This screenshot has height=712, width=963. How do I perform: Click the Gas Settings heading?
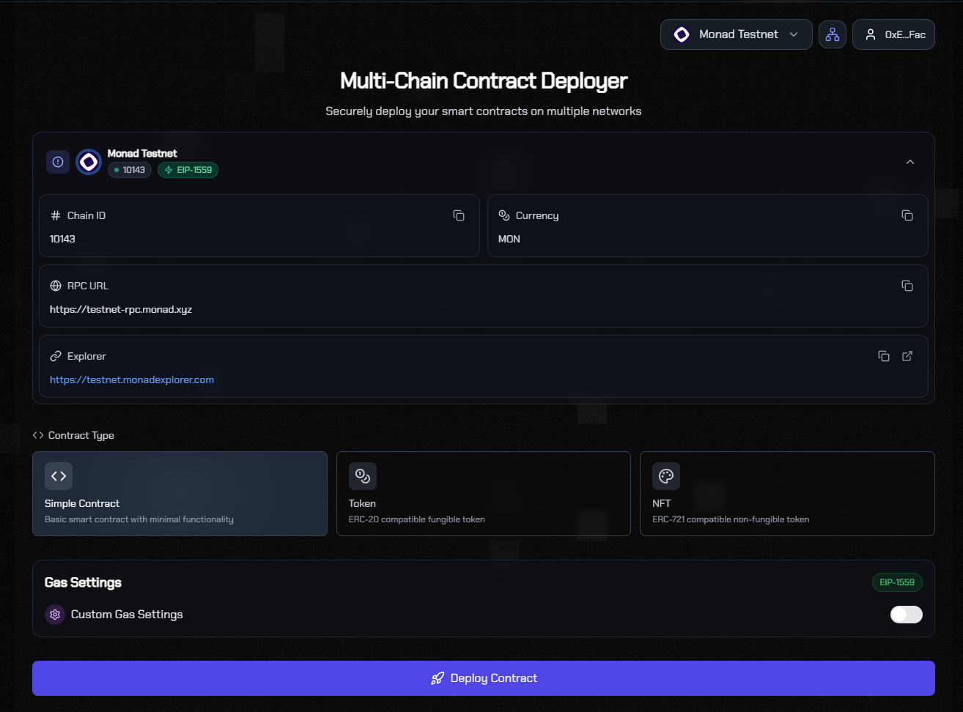[x=83, y=582]
